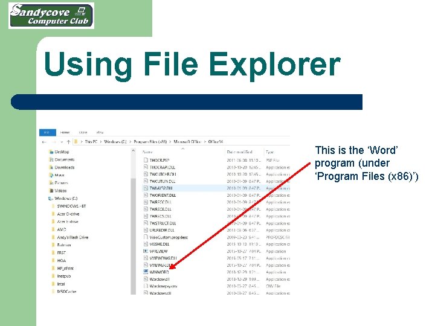Click the TWCUTCHR.DLL file icon
This screenshot has width=435, height=326.
pyautogui.click(x=146, y=174)
